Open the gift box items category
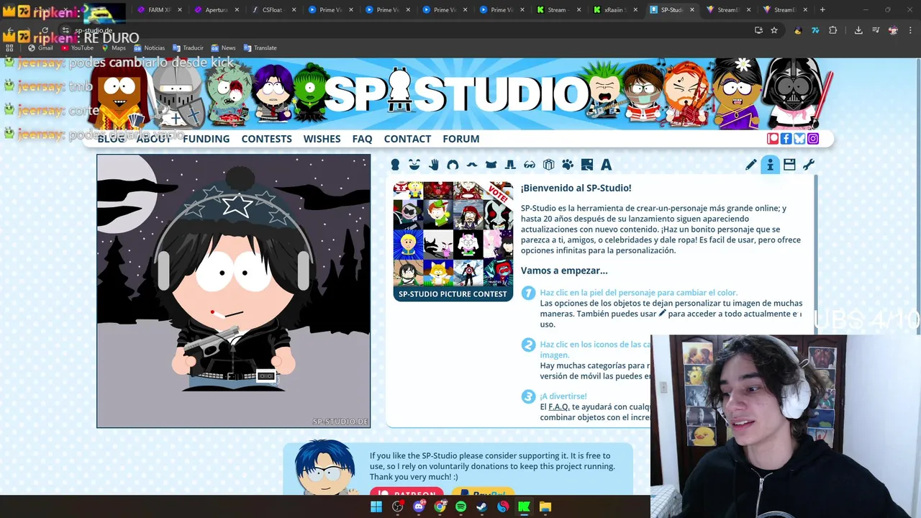921x518 pixels. pos(549,165)
